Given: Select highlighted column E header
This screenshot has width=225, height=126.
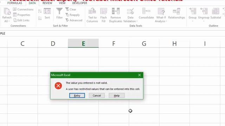Looking at the screenshot, I should [83, 43].
